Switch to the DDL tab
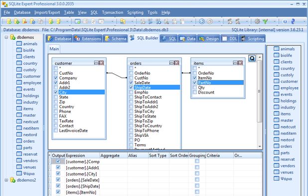 pos(230,39)
